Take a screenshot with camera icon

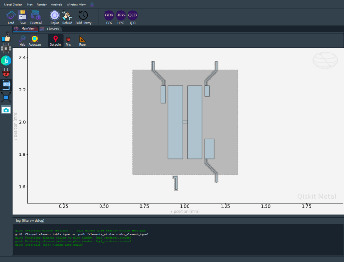tap(6, 110)
